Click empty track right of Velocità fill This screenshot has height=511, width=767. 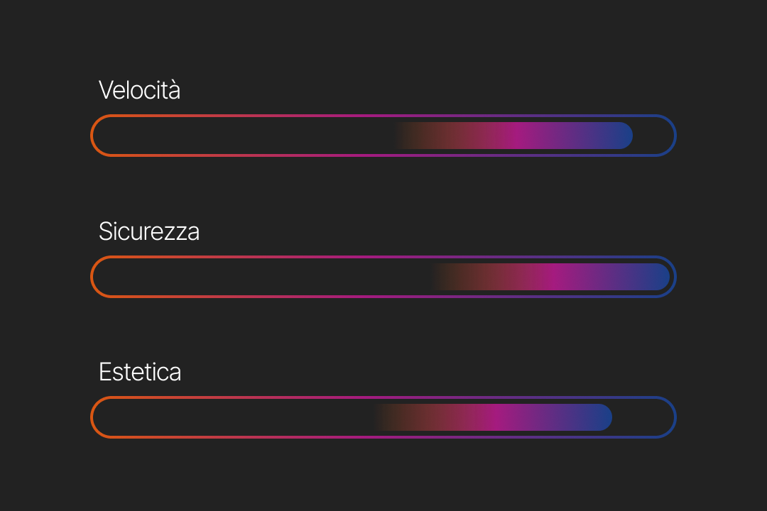coord(652,136)
